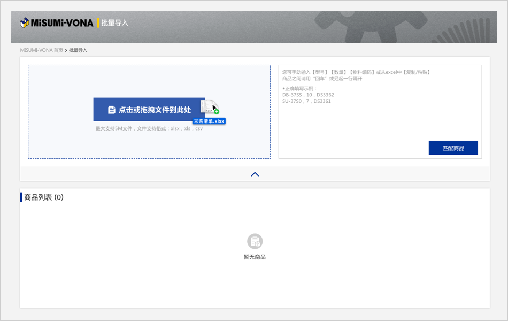The image size is (508, 321).
Task: Select the 批量导入 breadcrumb item
Action: click(78, 50)
